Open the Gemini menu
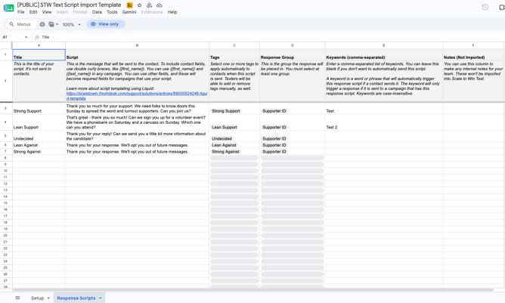This screenshot has width=505, height=303. coord(129,12)
